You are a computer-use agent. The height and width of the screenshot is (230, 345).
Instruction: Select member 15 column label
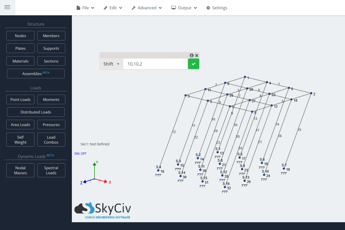coord(299,130)
